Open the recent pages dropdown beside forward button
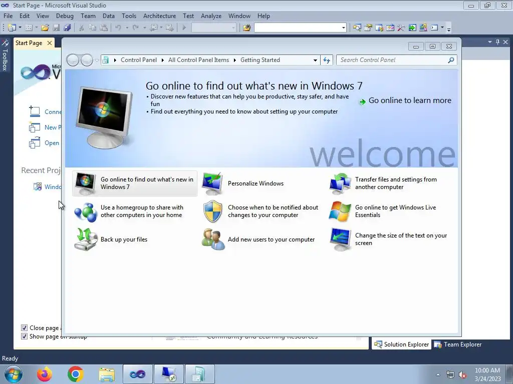This screenshot has height=384, width=513. 97,60
